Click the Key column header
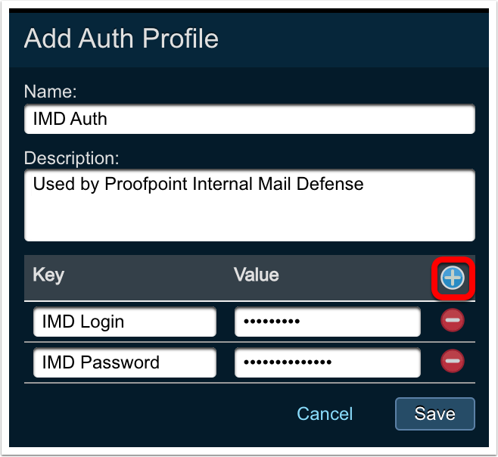This screenshot has height=457, width=498. (48, 275)
